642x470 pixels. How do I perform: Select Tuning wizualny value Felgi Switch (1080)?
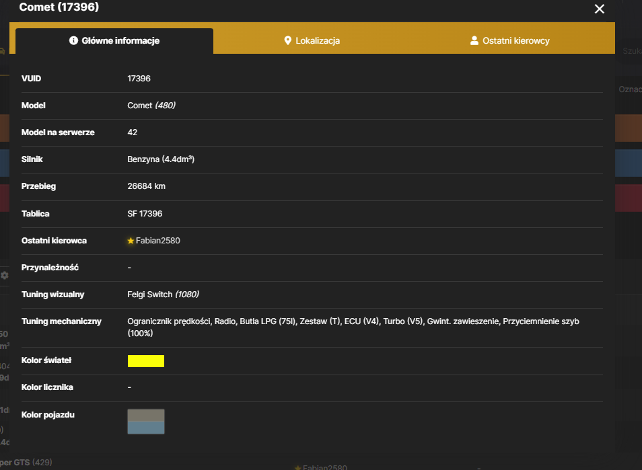163,295
